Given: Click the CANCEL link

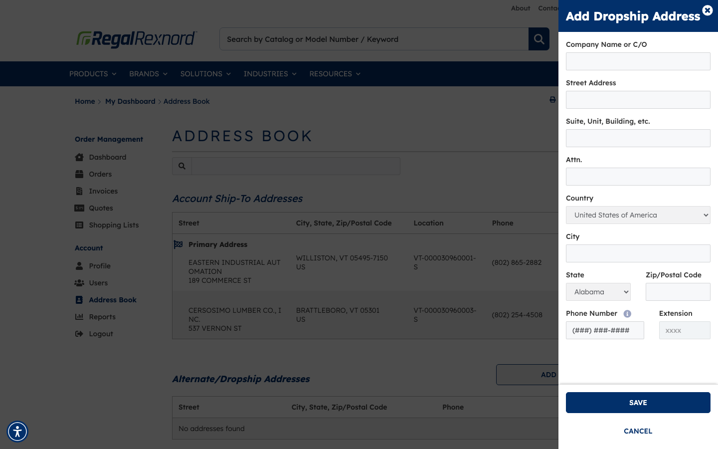Looking at the screenshot, I should pos(638,431).
